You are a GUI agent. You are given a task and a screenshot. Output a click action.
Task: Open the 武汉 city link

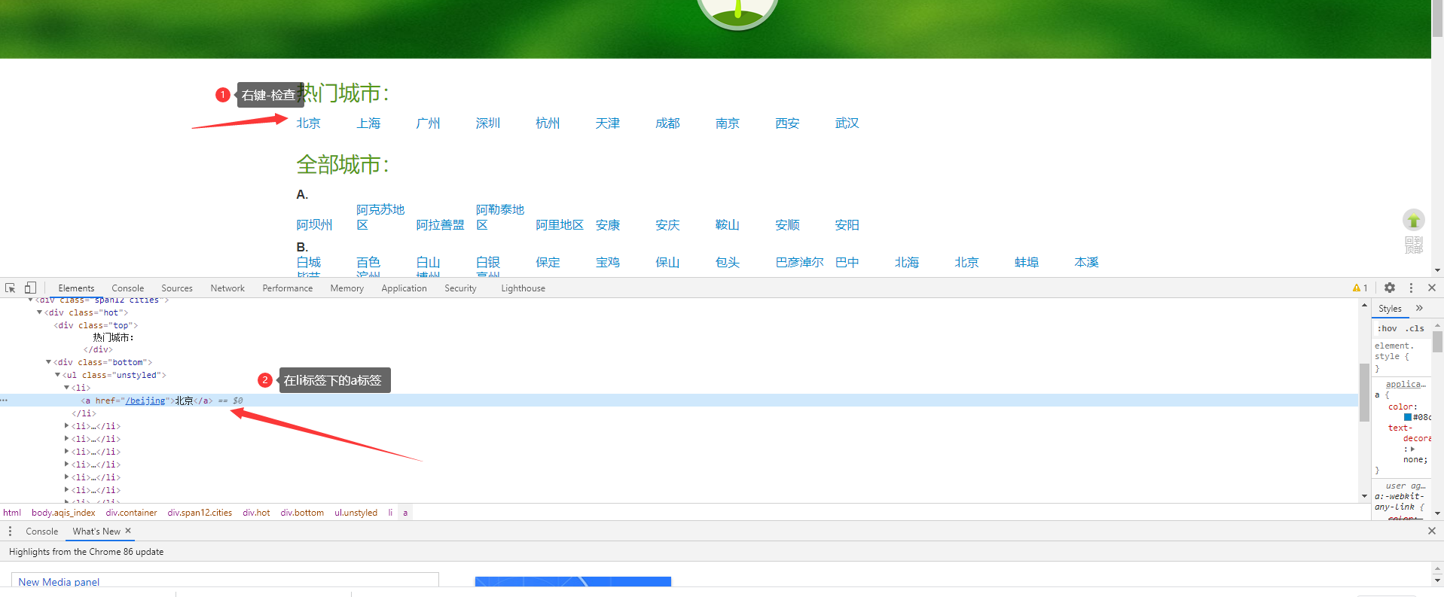coord(847,123)
